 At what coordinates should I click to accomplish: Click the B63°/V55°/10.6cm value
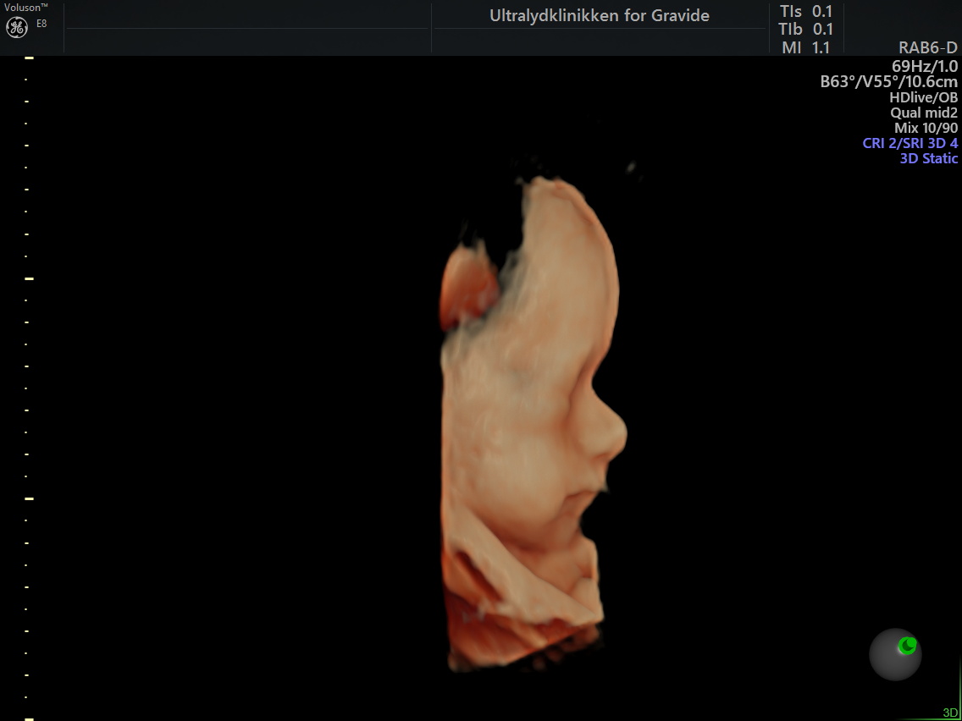point(889,81)
